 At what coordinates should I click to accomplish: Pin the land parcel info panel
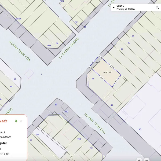[x=16, y=122]
